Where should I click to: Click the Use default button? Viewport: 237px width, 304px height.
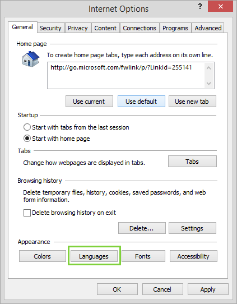pyautogui.click(x=141, y=102)
